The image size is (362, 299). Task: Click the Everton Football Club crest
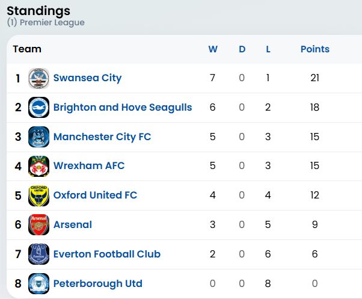pyautogui.click(x=38, y=254)
